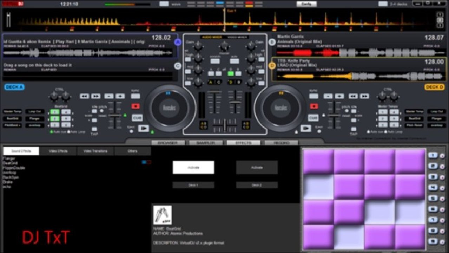Open left deck Loop Out effect dropdown
Image resolution: width=449 pixels, height=253 pixels.
click(35, 111)
